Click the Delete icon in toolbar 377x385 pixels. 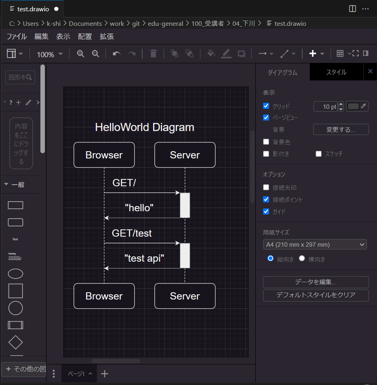[153, 53]
